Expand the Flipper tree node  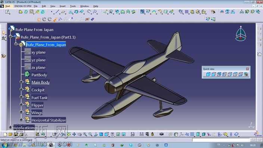pyautogui.click(x=21, y=104)
